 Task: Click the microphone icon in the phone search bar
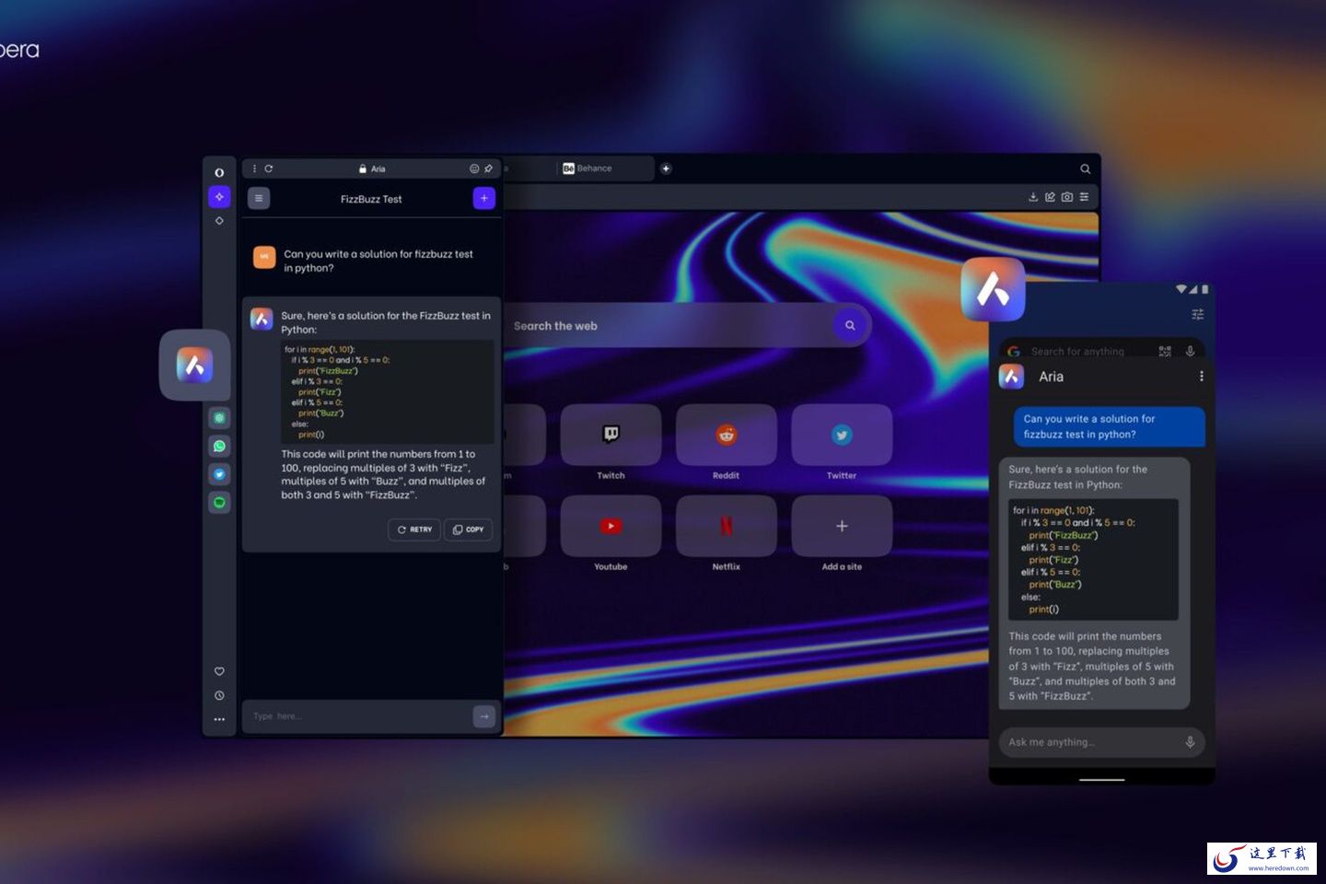tap(1190, 351)
